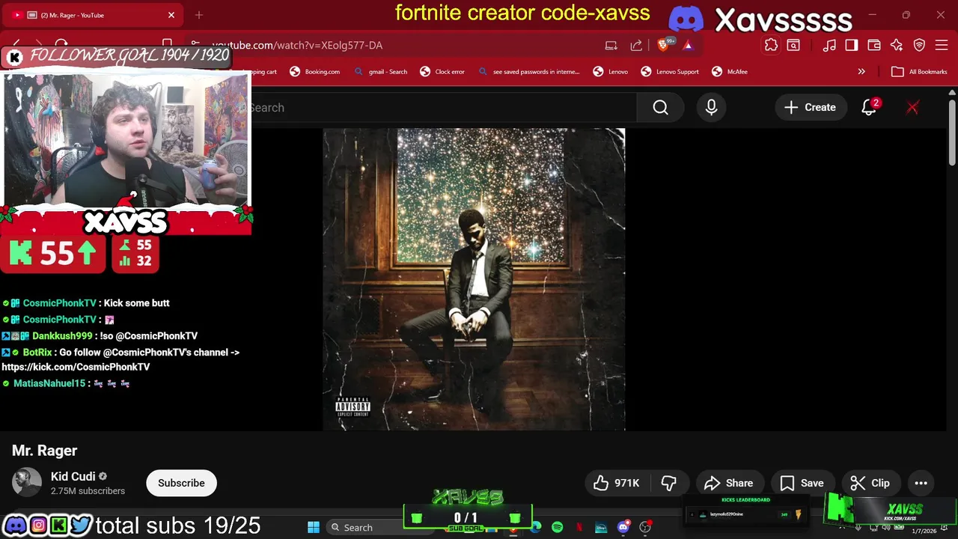Open the saved passwords bookmark

coord(528,72)
